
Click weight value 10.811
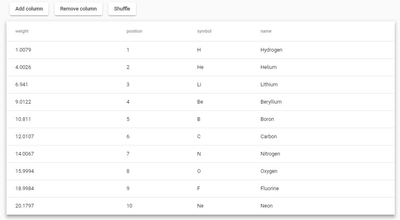(23, 119)
